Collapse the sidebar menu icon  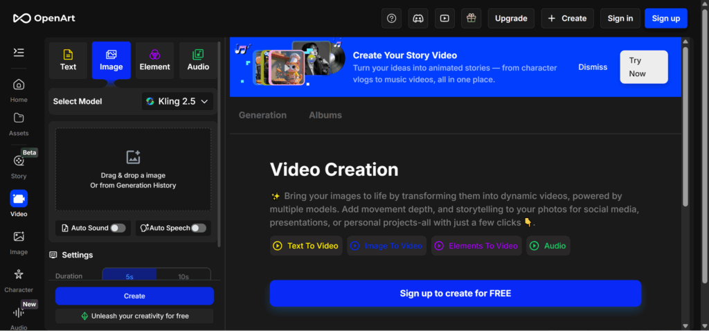point(19,53)
